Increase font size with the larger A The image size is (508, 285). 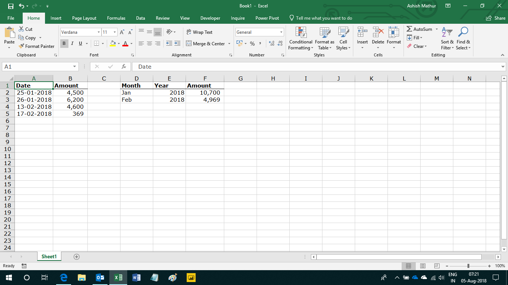pos(122,32)
